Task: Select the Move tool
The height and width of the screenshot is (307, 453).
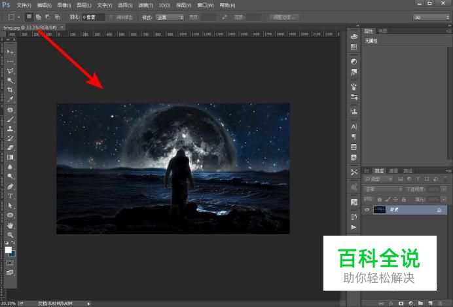Action: click(x=10, y=52)
